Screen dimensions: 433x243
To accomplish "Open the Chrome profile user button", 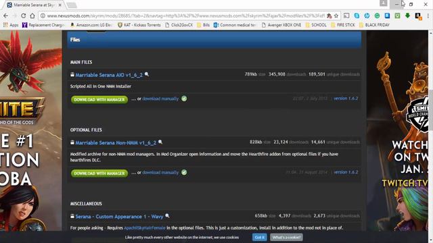I will pyautogui.click(x=384, y=3).
